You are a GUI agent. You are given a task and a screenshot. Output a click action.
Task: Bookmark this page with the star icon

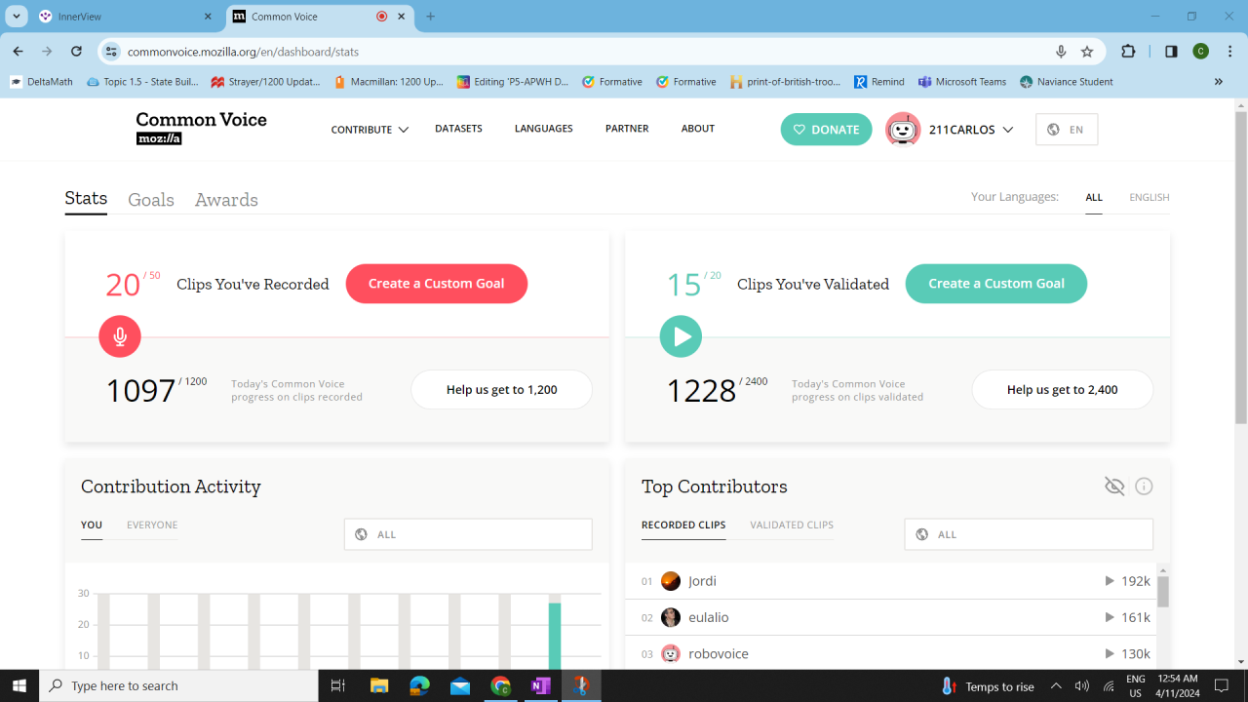pyautogui.click(x=1087, y=52)
